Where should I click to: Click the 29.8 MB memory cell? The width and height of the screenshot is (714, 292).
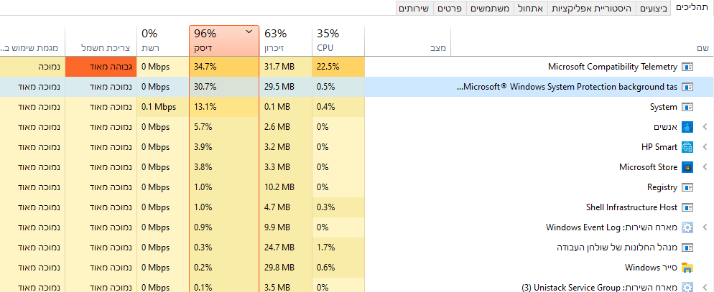286,268
